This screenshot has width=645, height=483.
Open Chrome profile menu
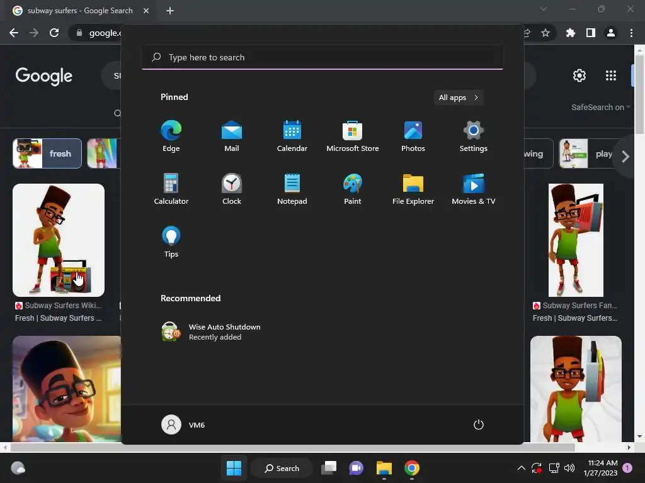pyautogui.click(x=611, y=33)
